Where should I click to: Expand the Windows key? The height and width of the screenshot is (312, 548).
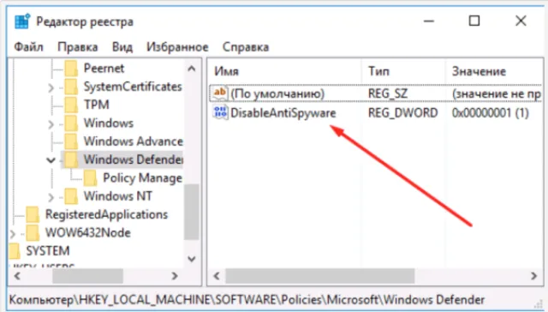(51, 123)
